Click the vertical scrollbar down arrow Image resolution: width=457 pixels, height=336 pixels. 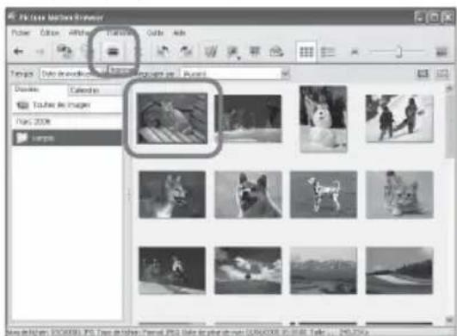tap(449, 320)
